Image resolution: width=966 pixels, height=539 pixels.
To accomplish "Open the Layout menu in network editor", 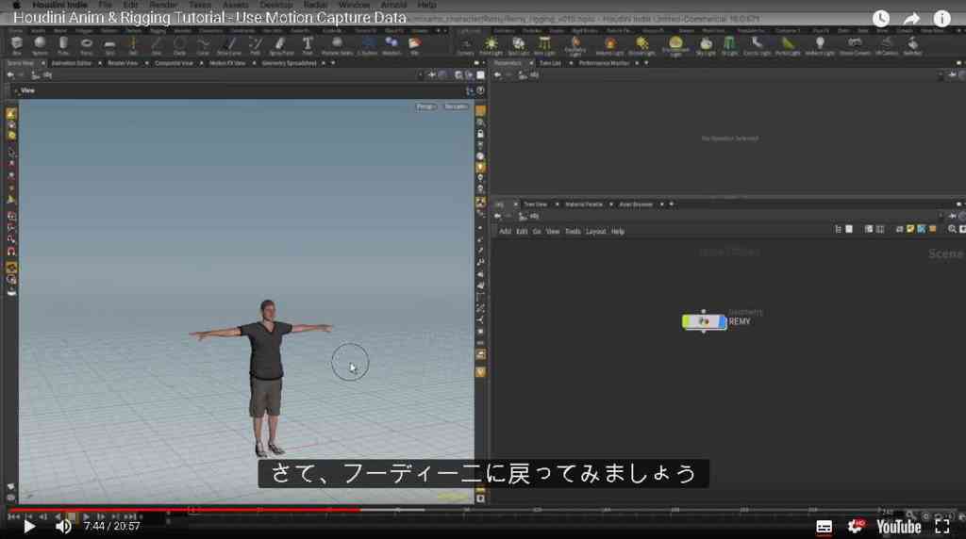I will (595, 232).
